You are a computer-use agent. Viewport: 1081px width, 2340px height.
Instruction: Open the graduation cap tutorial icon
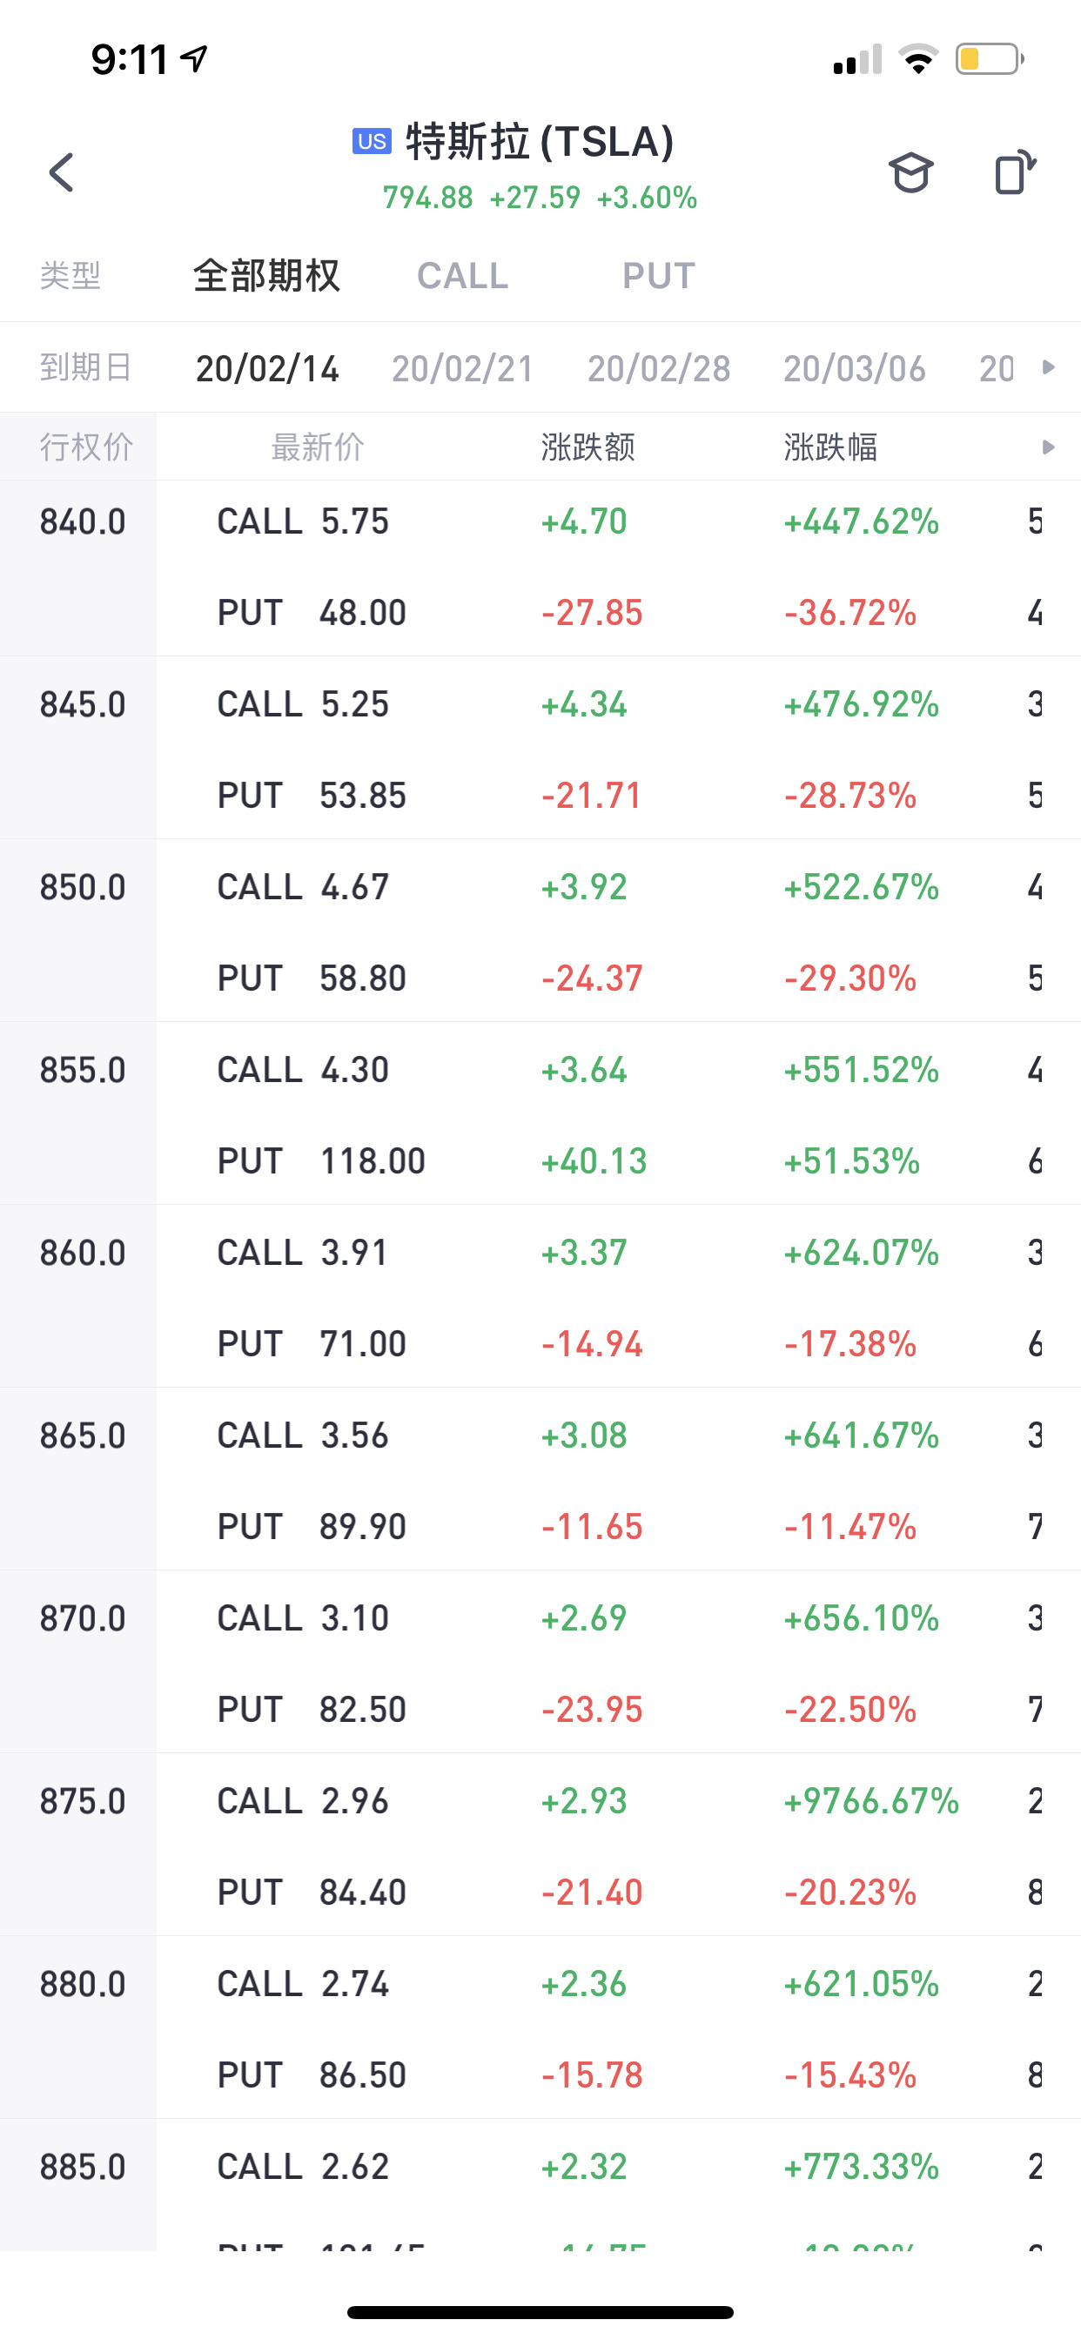[910, 171]
